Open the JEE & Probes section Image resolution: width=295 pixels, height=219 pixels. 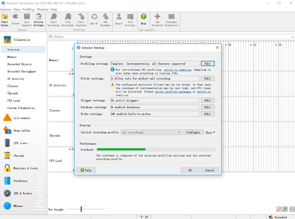click(18, 193)
